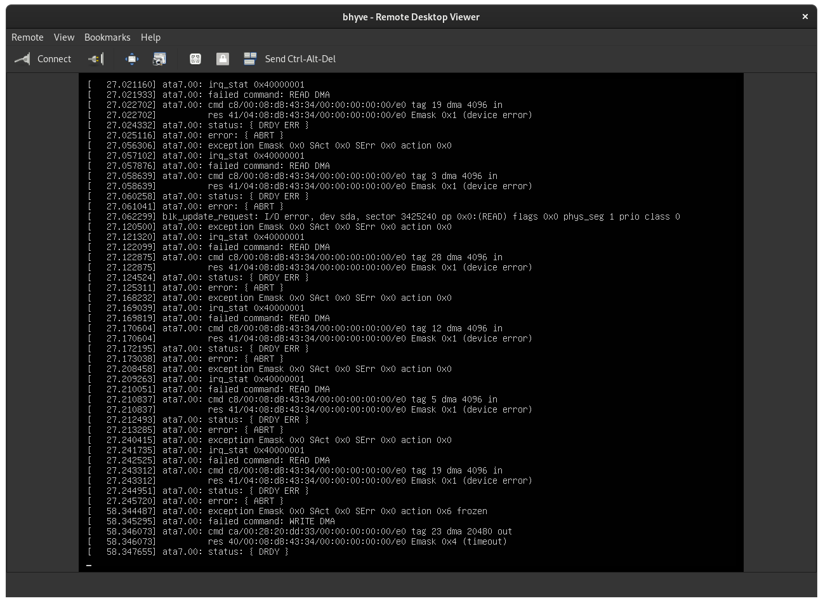Open the Bookmarks menu
This screenshot has width=823, height=603.
(107, 37)
